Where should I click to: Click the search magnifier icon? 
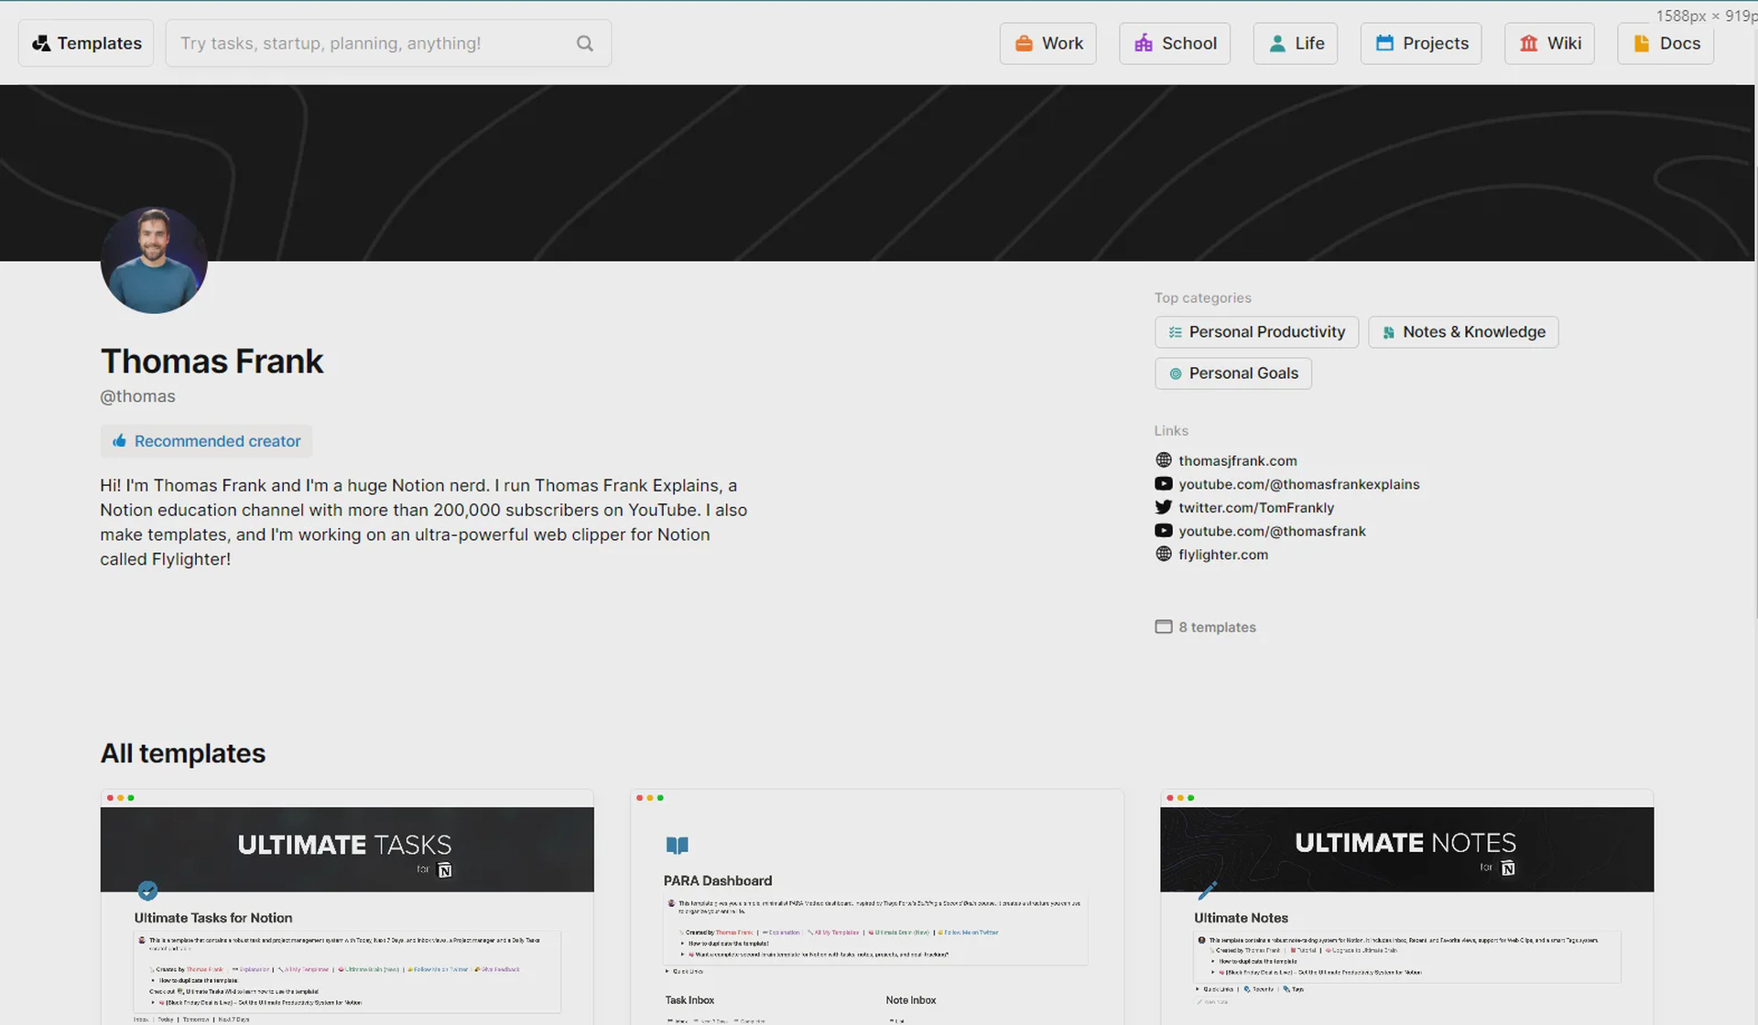[x=584, y=43]
